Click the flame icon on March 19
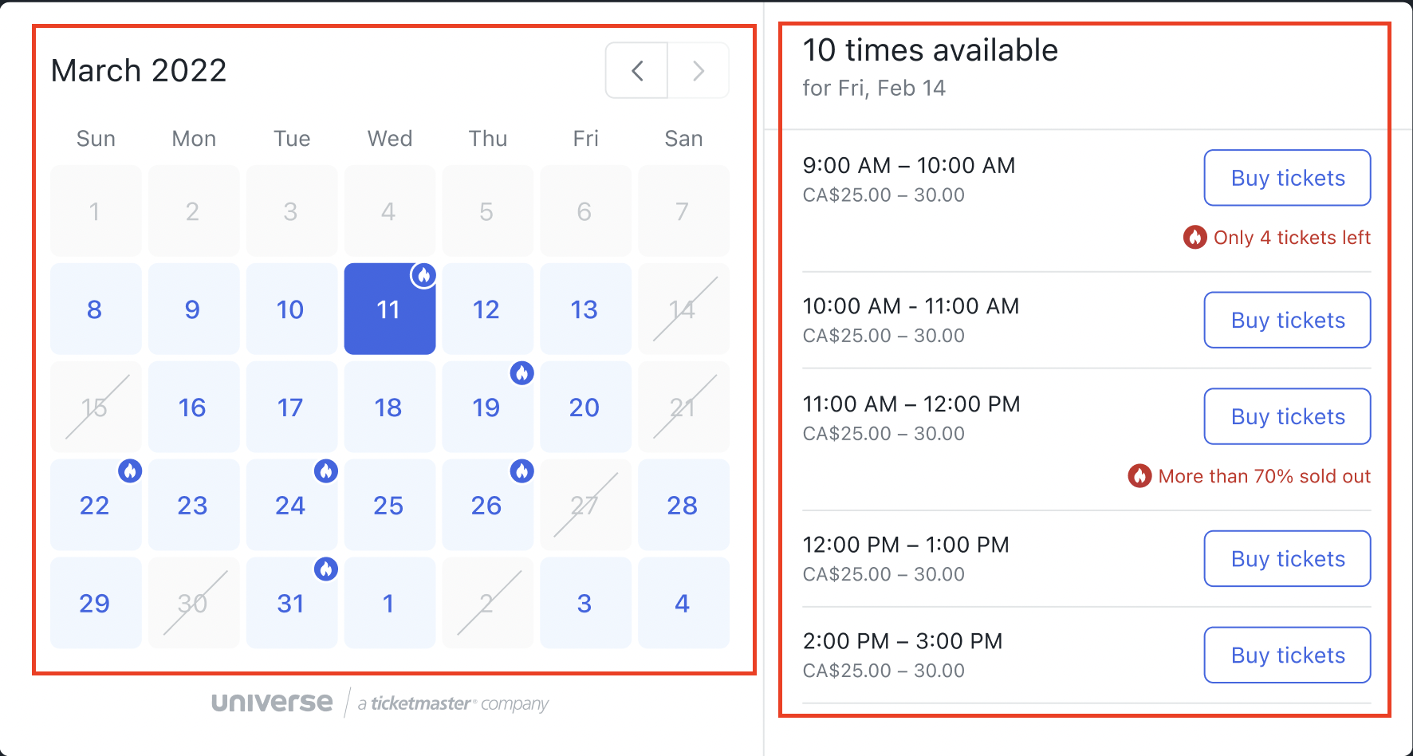 pos(522,372)
